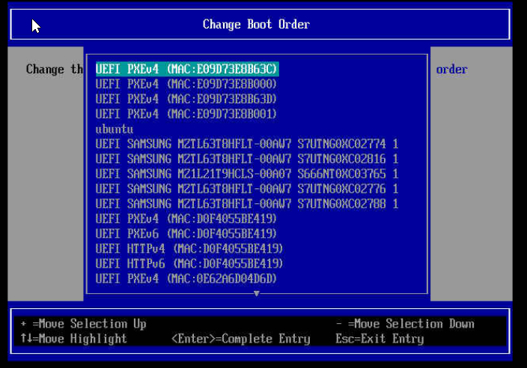
Task: Select UEFI PXEv4 entry MAC E09D73E8B001
Action: tap(186, 114)
